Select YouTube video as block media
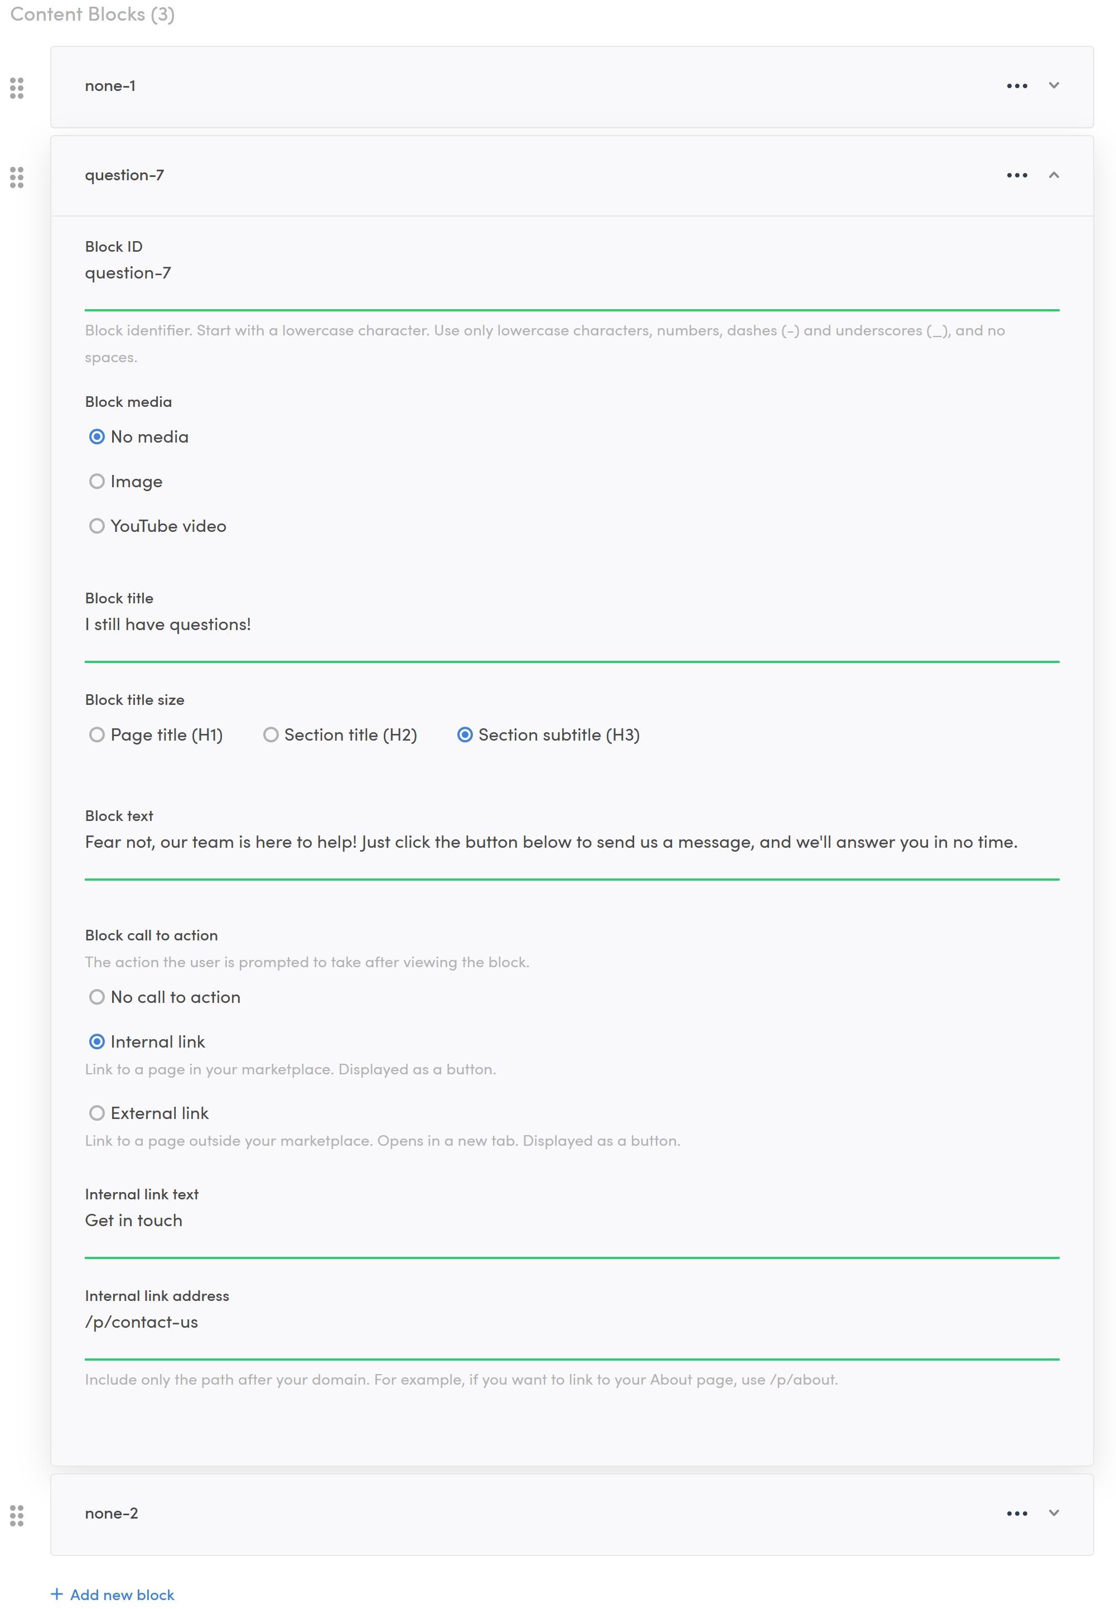1116x1609 pixels. (x=97, y=526)
